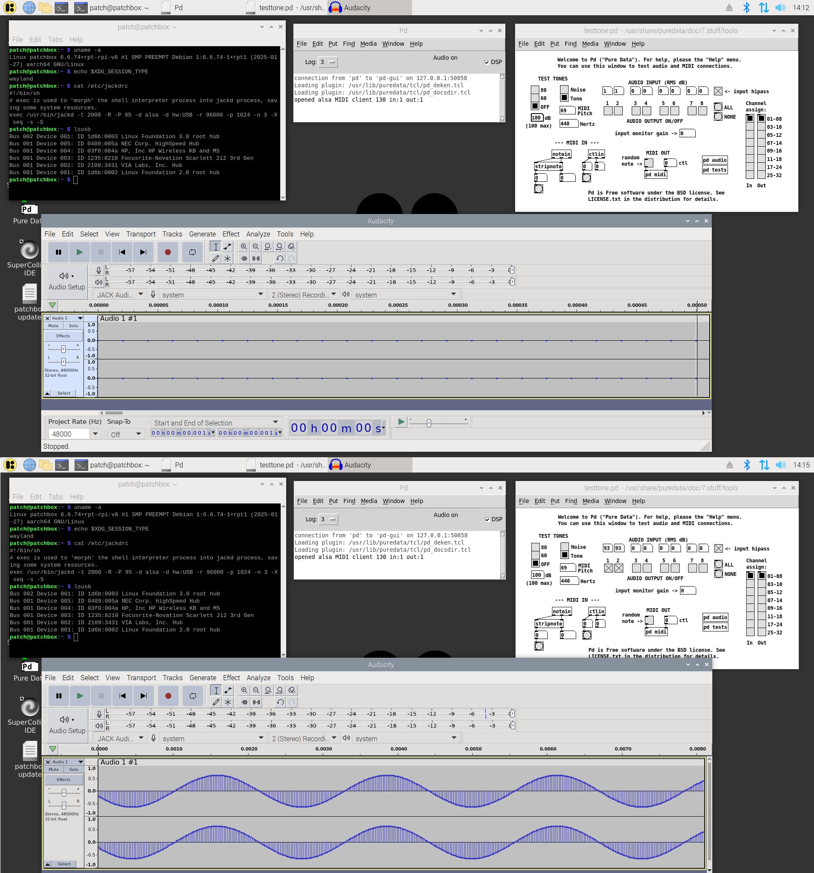Viewport: 814px width, 873px height.
Task: Click Bluetooth tray icon on the 14:12 taskbar
Action: [x=746, y=8]
